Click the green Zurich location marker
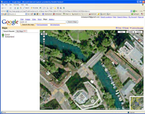145x114 pixels. 3,35
